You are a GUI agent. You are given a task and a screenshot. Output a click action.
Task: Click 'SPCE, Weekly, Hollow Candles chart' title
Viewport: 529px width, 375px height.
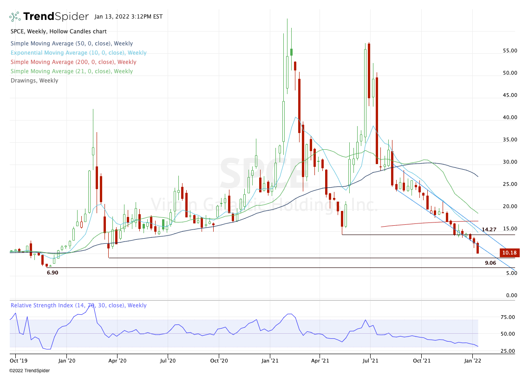pyautogui.click(x=59, y=32)
